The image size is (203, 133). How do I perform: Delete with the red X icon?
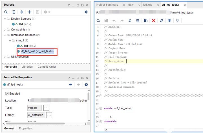tap(154, 21)
